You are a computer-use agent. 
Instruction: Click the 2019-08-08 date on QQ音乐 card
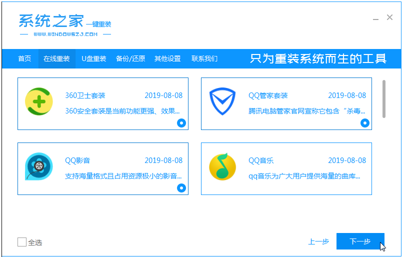pos(347,160)
